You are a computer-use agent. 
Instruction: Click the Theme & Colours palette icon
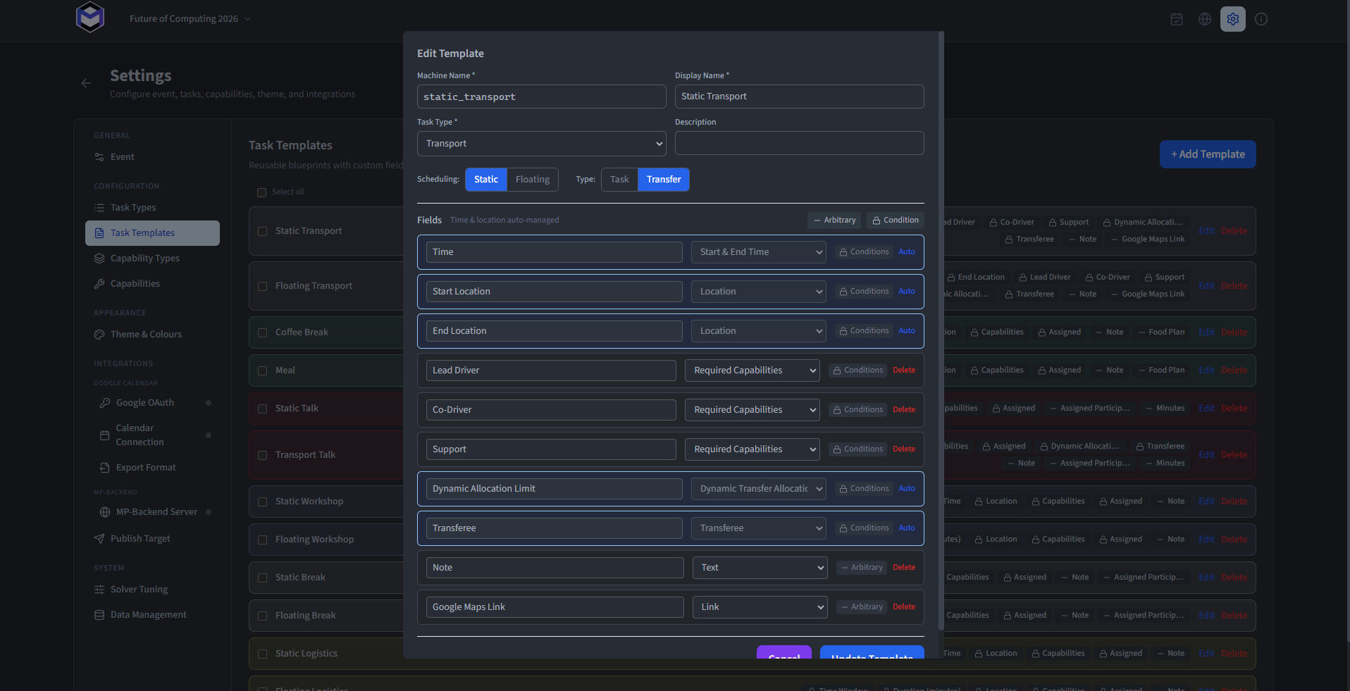99,335
